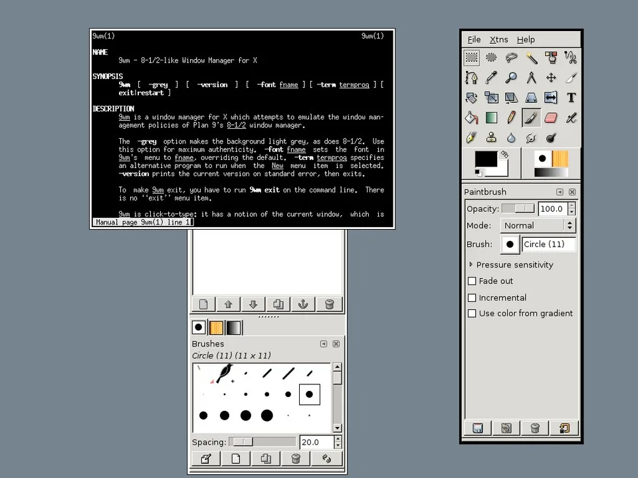Open the Mode dropdown set to Normal
The width and height of the screenshot is (638, 478).
(x=538, y=225)
